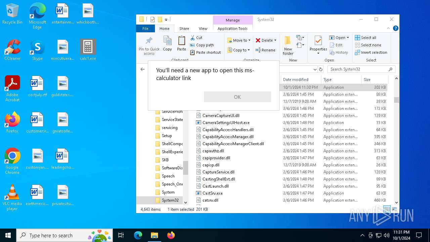The image size is (430, 242).
Task: Select the Skype desktop icon
Action: [x=37, y=50]
